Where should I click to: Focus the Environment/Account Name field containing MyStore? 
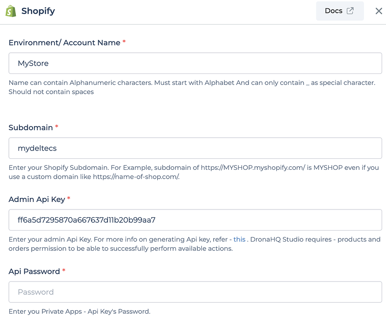tap(195, 63)
